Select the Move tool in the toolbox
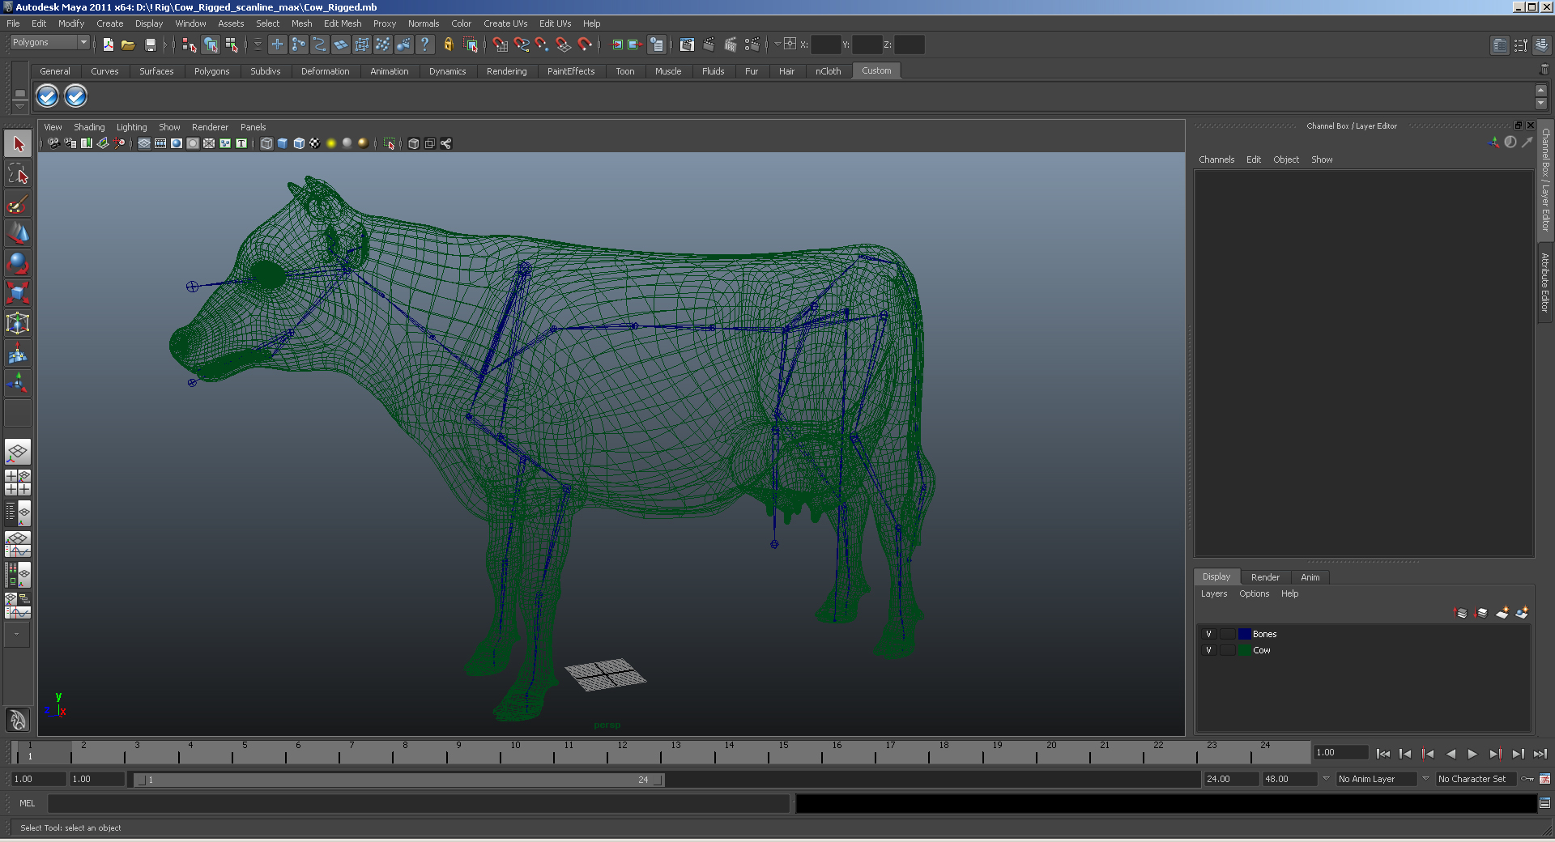 17,234
